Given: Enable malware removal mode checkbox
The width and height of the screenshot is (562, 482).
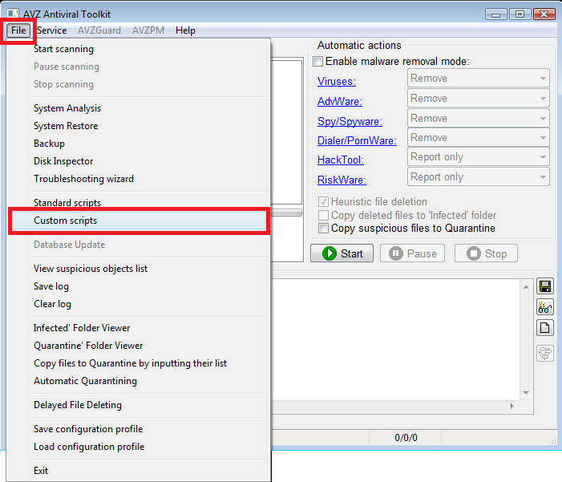Looking at the screenshot, I should point(318,61).
